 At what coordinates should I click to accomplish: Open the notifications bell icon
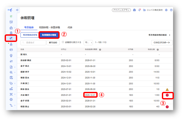pyautogui.click(x=140, y=10)
